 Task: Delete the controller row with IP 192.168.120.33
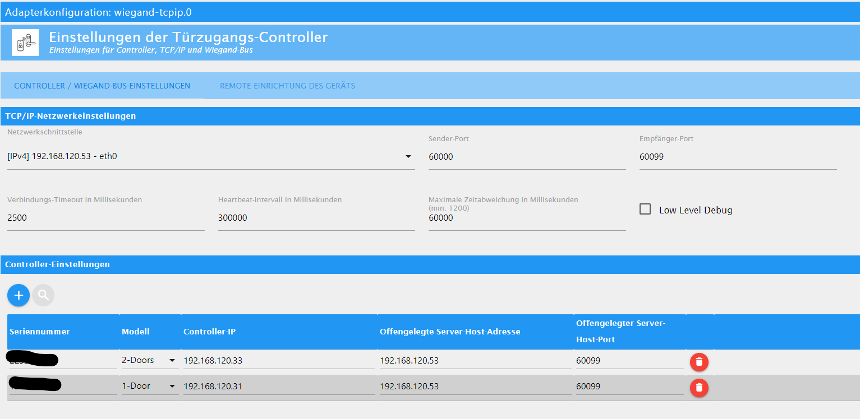pos(699,362)
